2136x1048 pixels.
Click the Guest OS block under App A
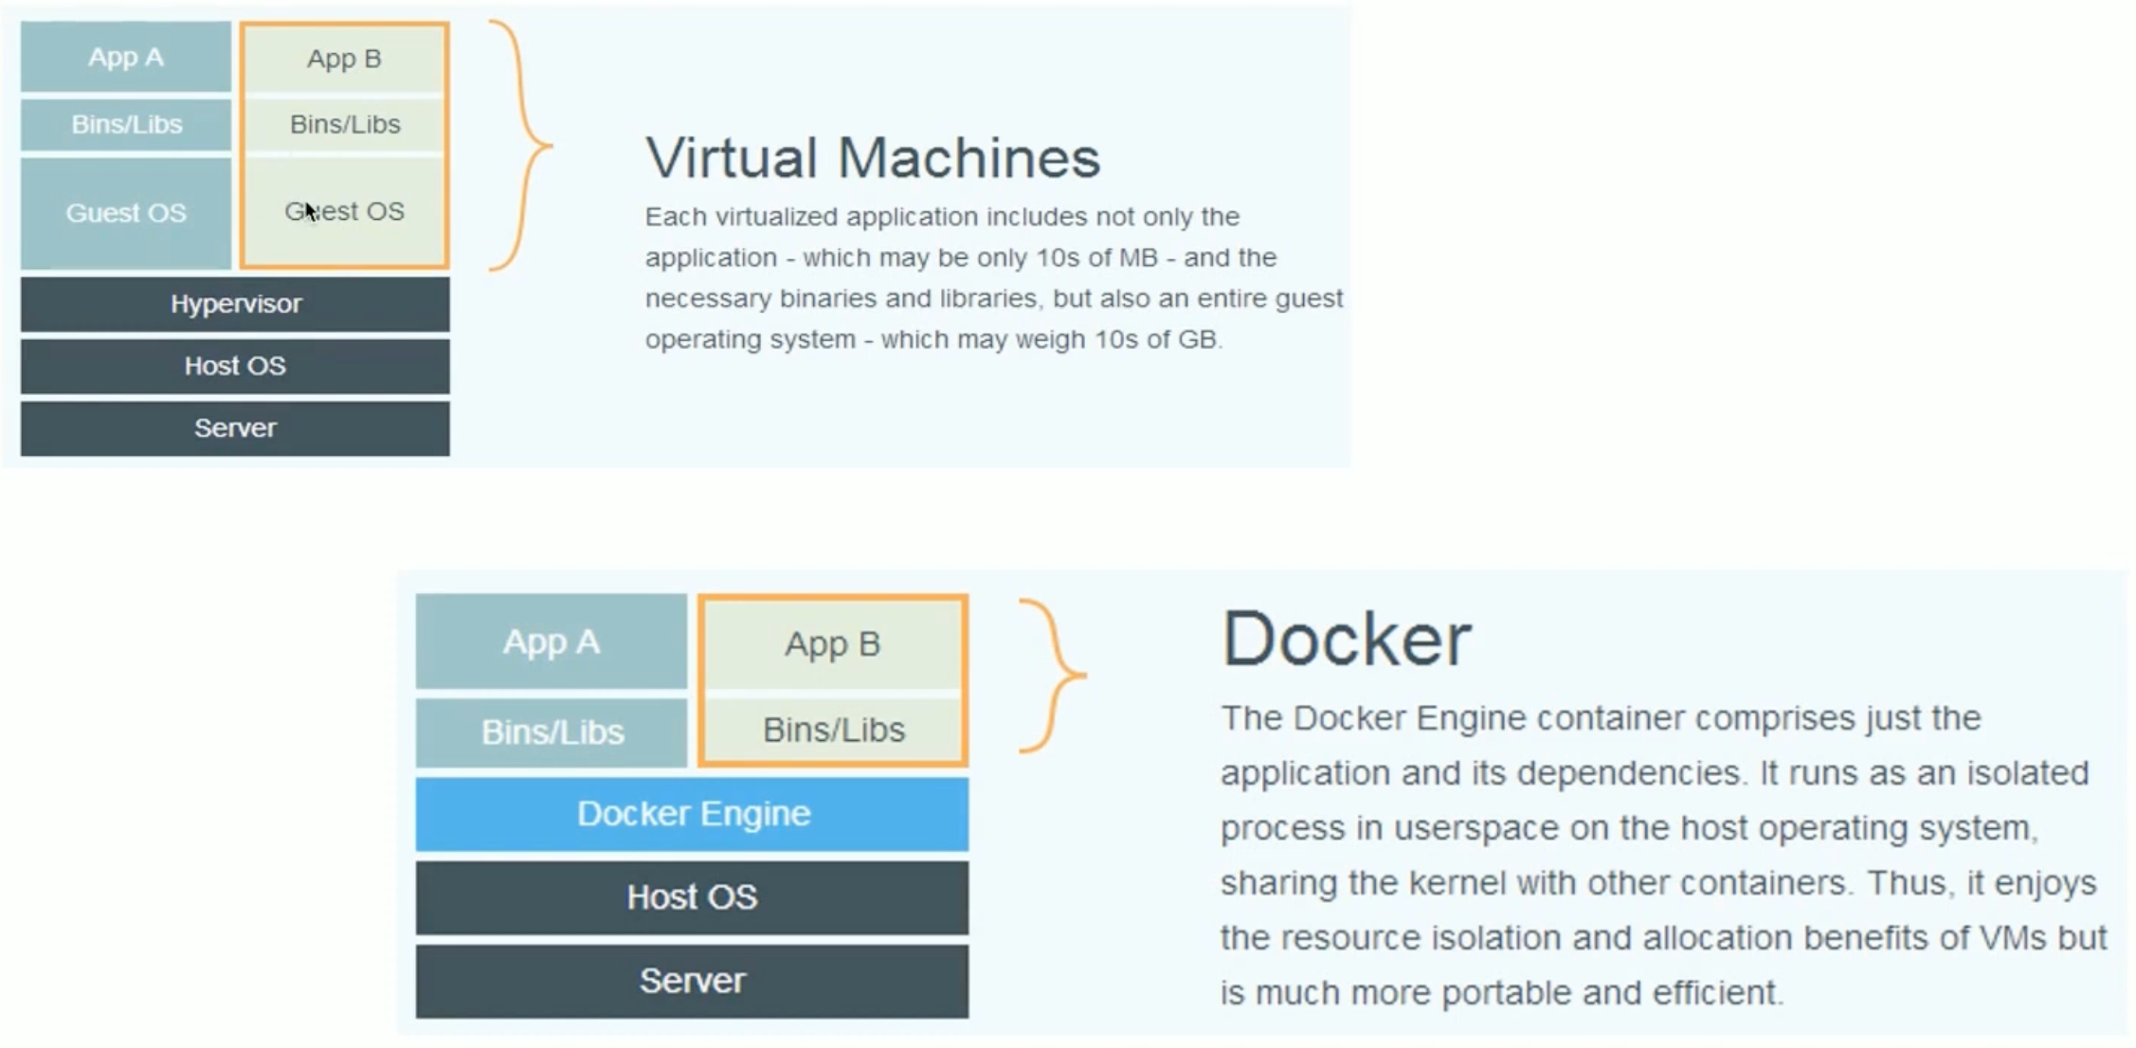(126, 213)
